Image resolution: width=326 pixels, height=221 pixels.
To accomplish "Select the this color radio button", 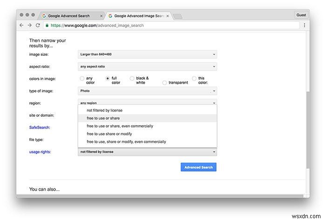I will point(194,79).
